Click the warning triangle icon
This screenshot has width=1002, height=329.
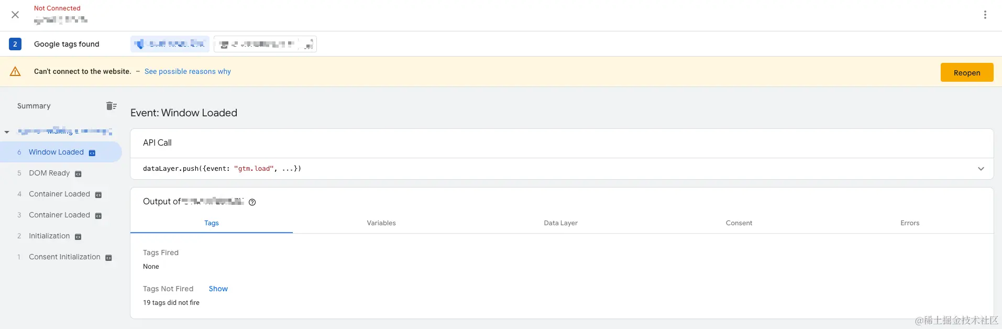pos(15,71)
